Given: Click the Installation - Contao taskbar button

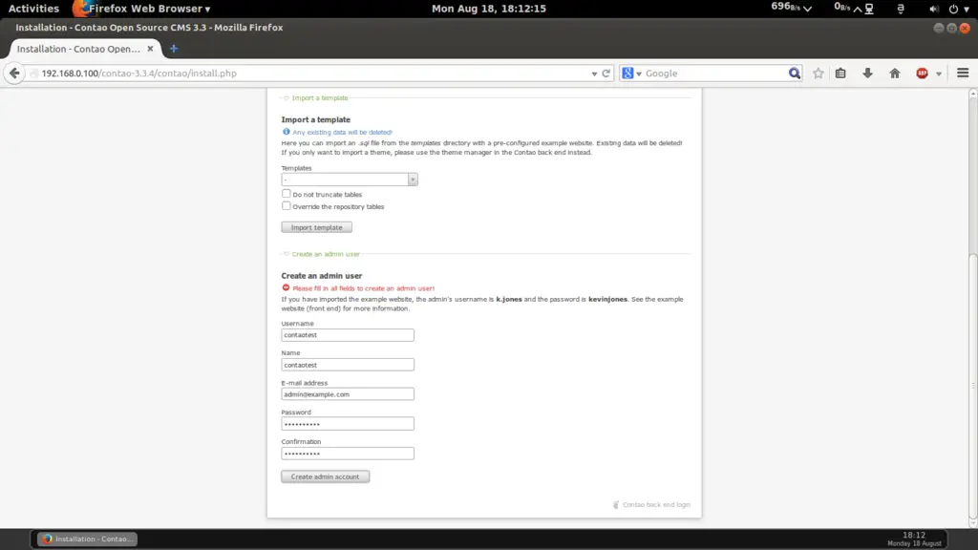Looking at the screenshot, I should coord(87,539).
